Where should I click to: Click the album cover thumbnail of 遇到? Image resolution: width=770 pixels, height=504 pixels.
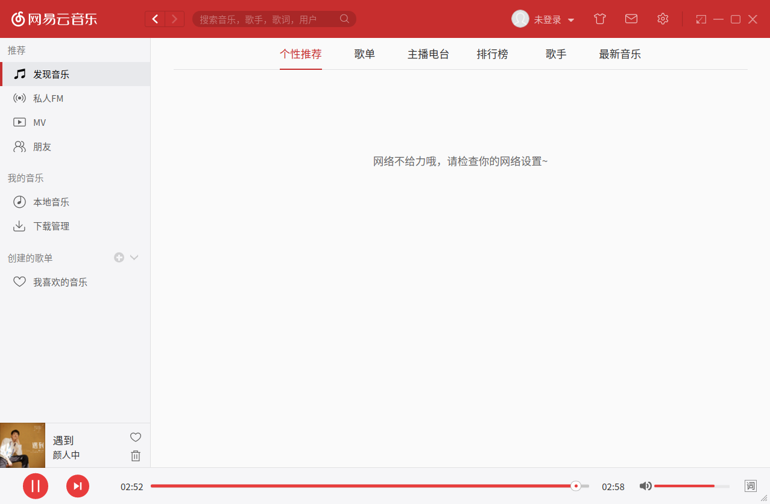(22, 445)
